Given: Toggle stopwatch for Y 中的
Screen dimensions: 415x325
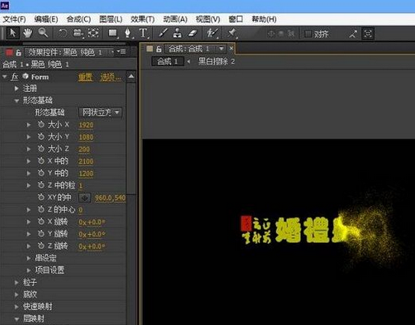Looking at the screenshot, I should point(41,173).
